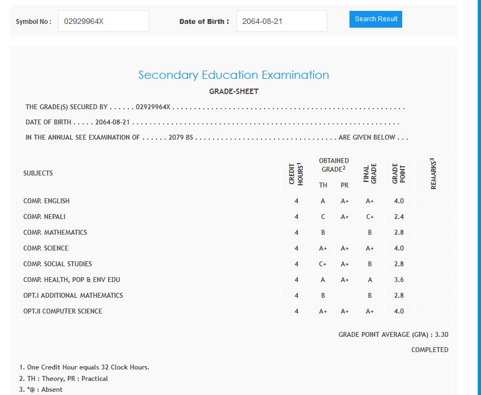Select the OPT.II COMPUTER SCIENCE subject name
481x395 pixels.
(63, 311)
